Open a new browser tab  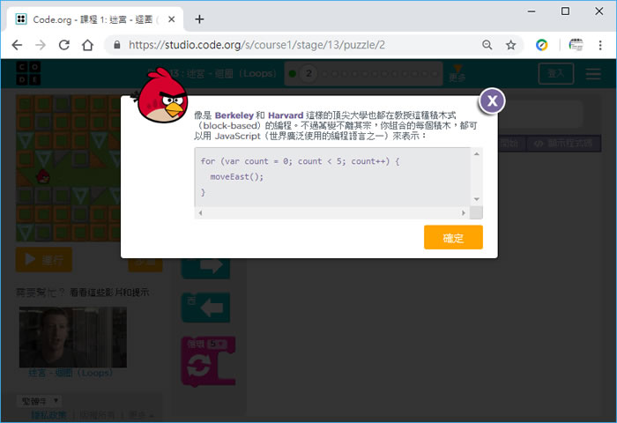click(199, 19)
